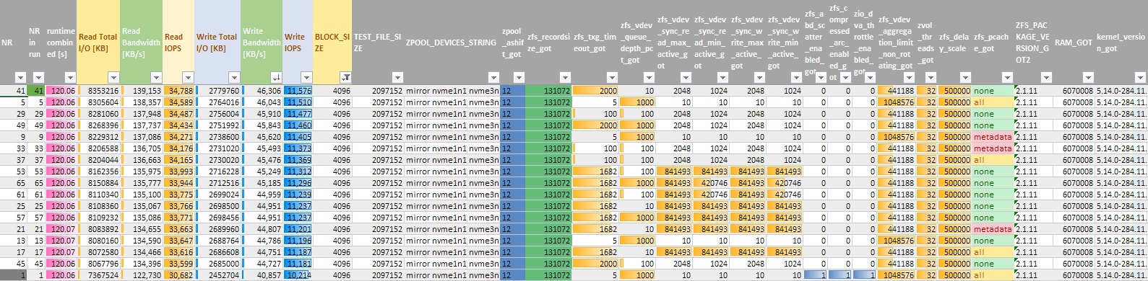
Task: Open the 'Read Total I/O [KB]' filter dropdown
Action: [113, 77]
